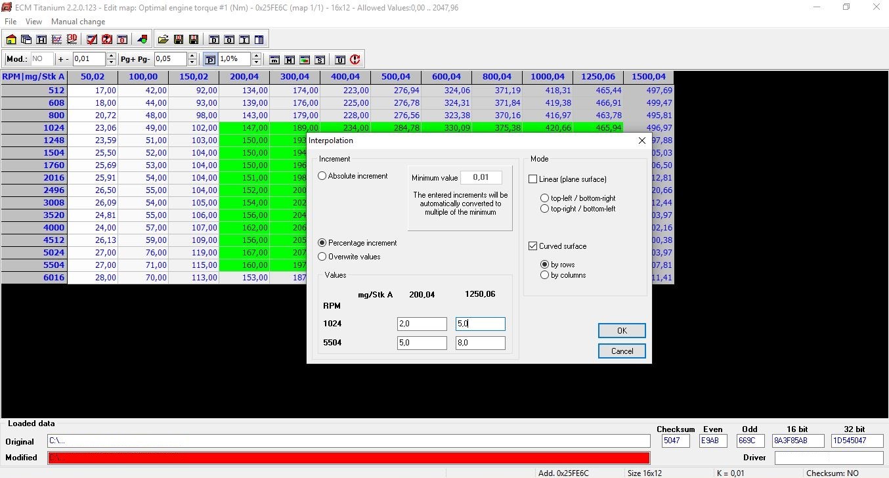Click the home map overview icon
This screenshot has height=478, width=889.
click(11, 39)
